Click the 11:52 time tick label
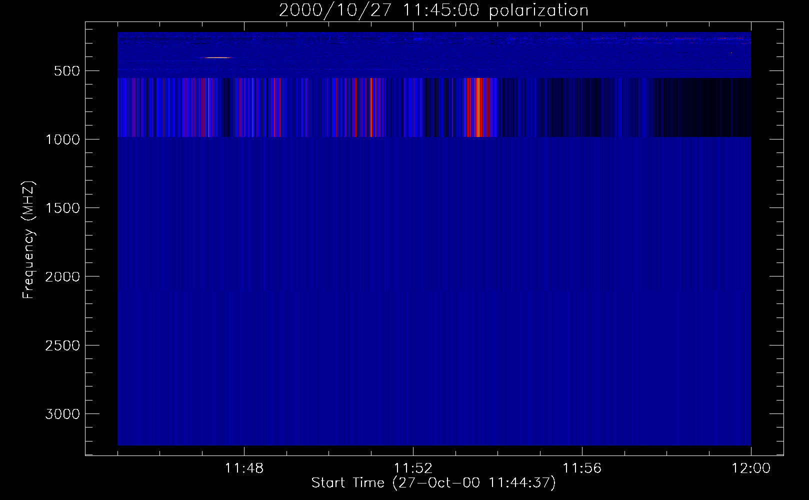Viewport: 809px width, 500px height. coord(413,468)
